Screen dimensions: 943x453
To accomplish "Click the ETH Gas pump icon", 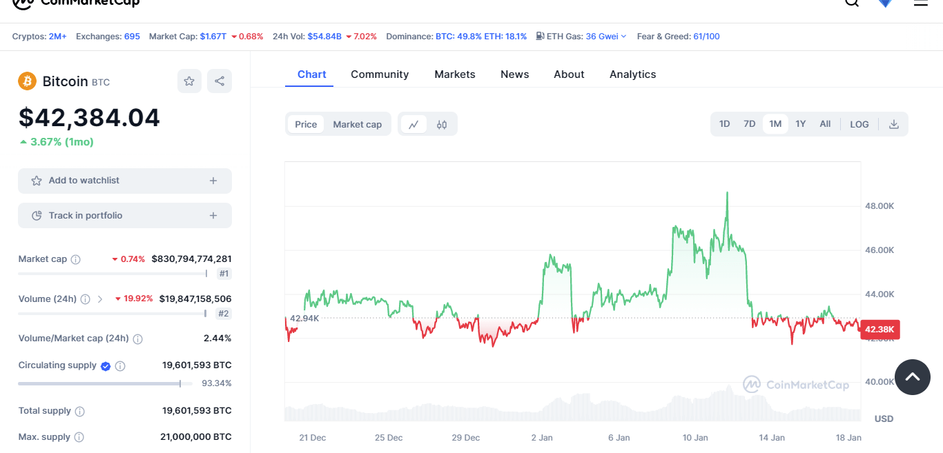I will point(540,37).
